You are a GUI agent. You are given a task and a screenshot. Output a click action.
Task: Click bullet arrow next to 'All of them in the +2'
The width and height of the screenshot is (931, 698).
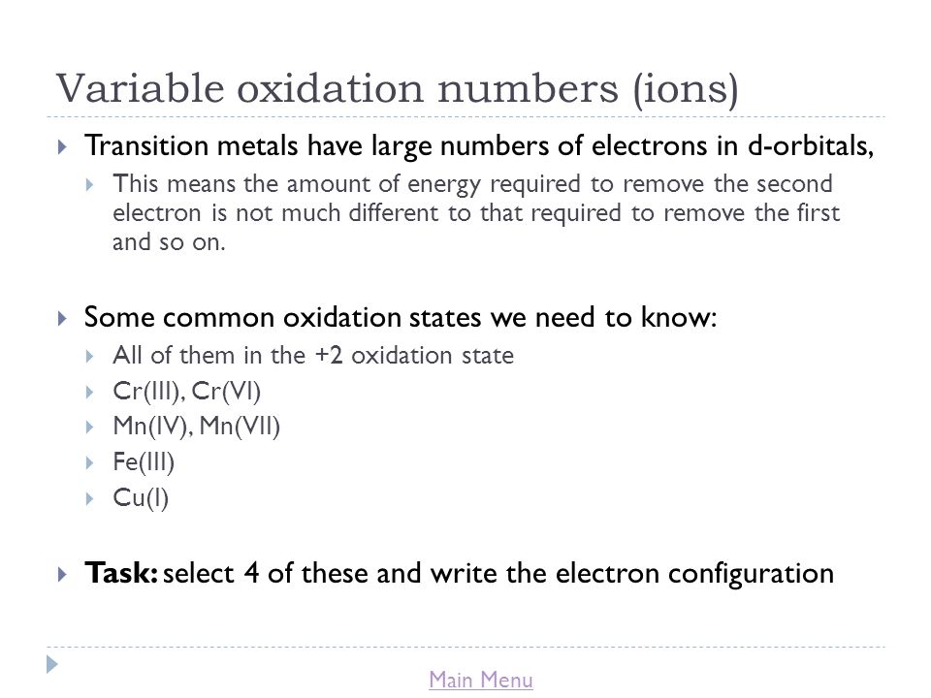tap(89, 356)
